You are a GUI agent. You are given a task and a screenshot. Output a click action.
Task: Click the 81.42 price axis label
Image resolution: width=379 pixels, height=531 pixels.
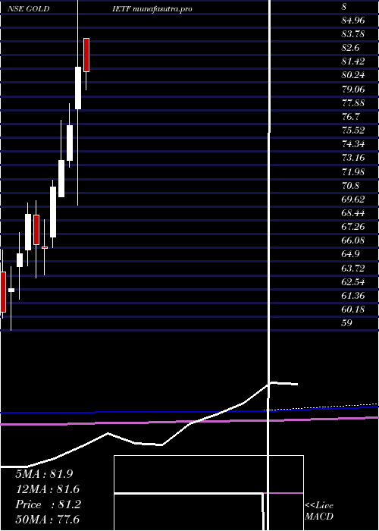pyautogui.click(x=353, y=61)
